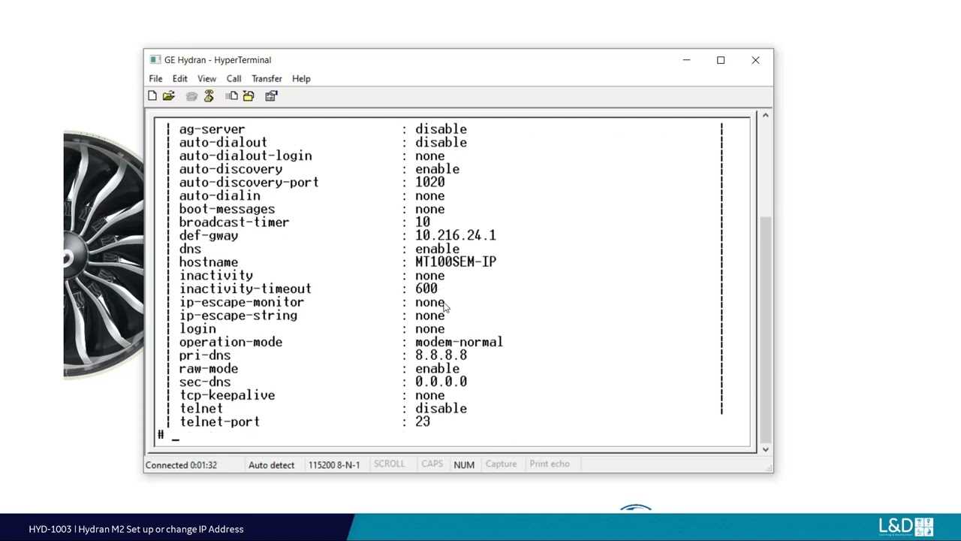Open connection Properties from the toolbar

click(271, 96)
